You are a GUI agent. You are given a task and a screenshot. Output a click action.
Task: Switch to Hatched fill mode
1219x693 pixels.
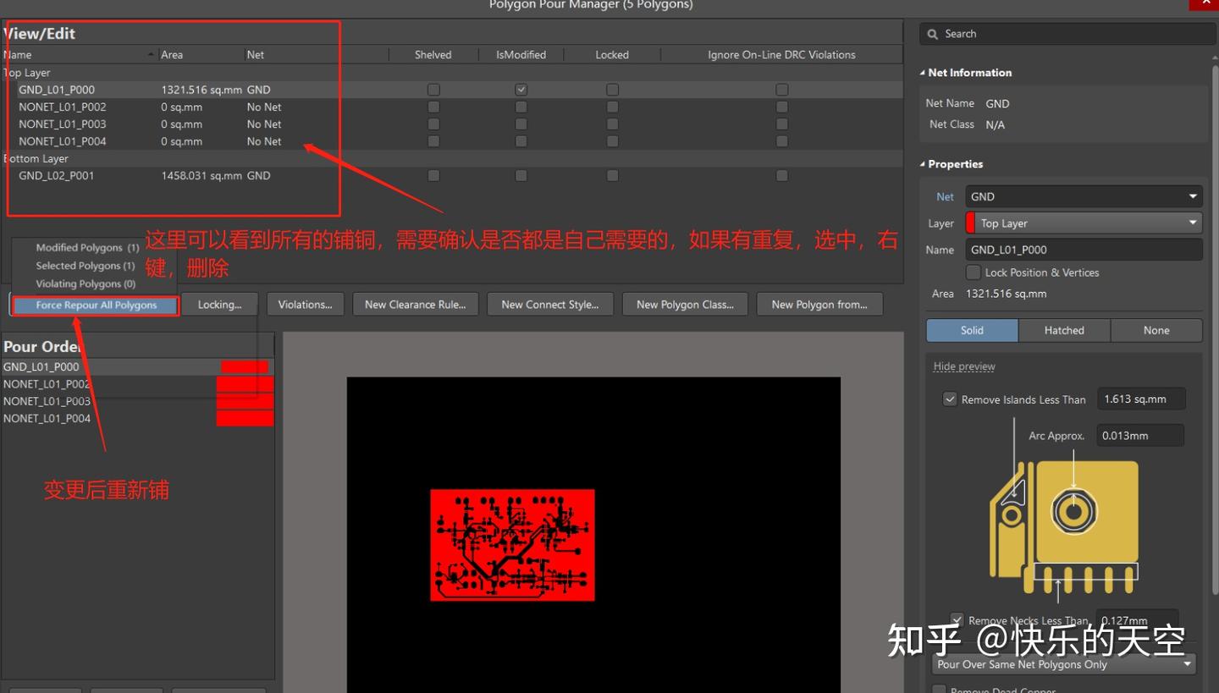click(1064, 330)
